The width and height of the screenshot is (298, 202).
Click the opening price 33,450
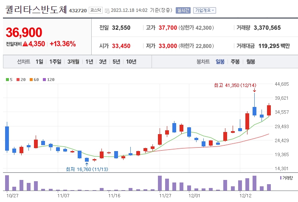pyautogui.click(x=121, y=46)
